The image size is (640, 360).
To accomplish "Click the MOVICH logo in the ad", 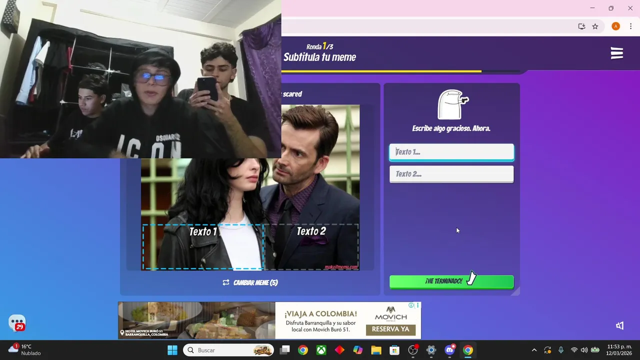I will 390,313.
